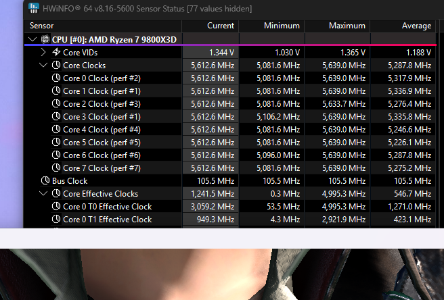Click the clock icon beside Core Clocks
Screen dimensions: 444x300
point(56,66)
